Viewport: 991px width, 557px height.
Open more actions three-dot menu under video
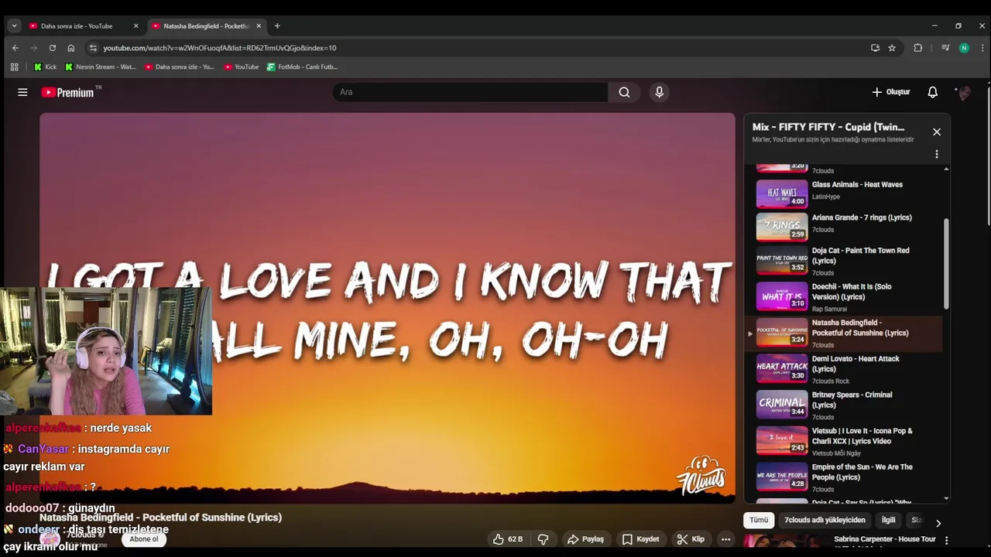(x=725, y=539)
